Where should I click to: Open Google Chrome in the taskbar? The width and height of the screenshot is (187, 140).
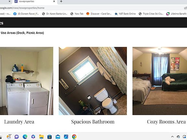point(74,136)
